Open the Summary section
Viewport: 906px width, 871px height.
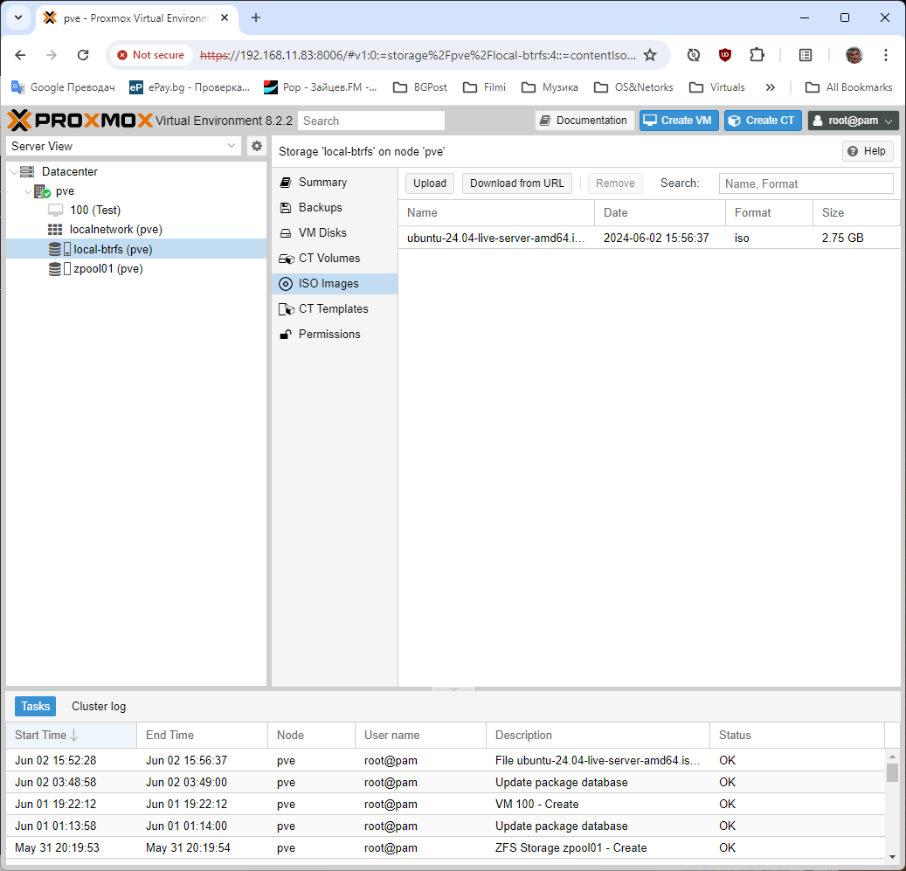point(335,183)
